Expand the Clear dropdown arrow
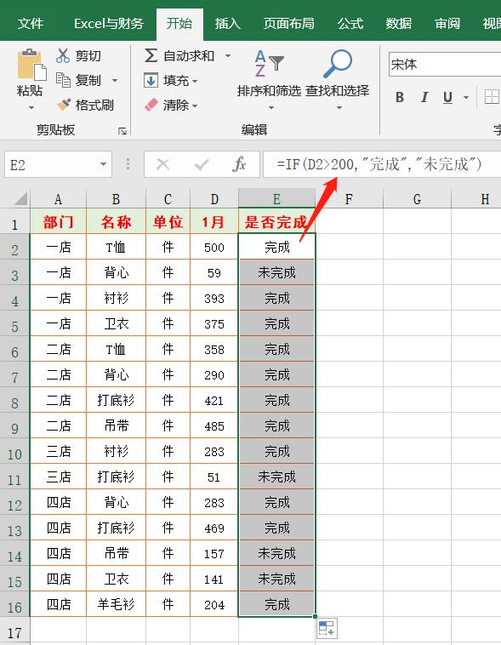The height and width of the screenshot is (645, 501). (x=195, y=106)
